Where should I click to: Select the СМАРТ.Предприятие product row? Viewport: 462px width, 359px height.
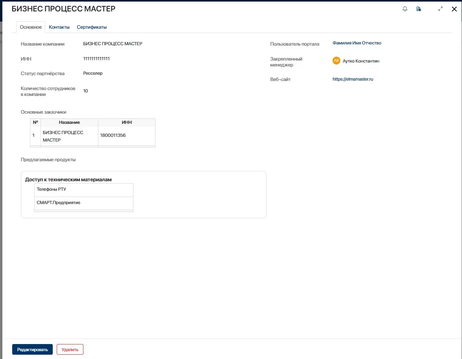[x=84, y=203]
